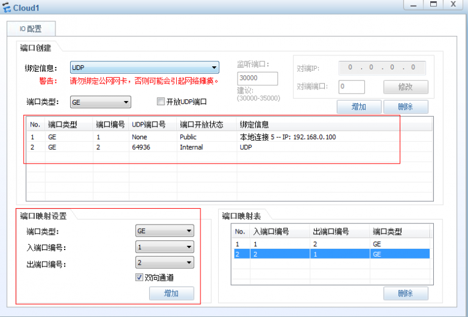This screenshot has height=317, width=468.
Task: Click 删除 button in 端口创建 section
Action: (405, 107)
